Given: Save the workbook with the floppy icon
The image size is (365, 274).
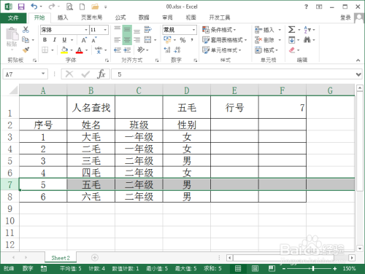Looking at the screenshot, I should click(21, 7).
